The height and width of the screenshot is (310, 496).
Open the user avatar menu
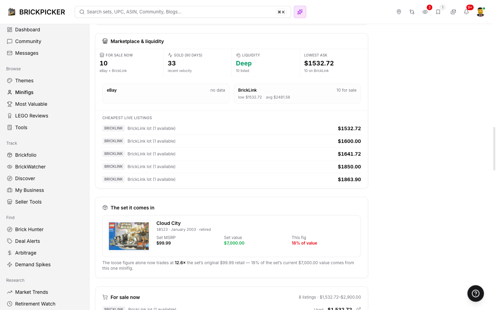(x=480, y=12)
